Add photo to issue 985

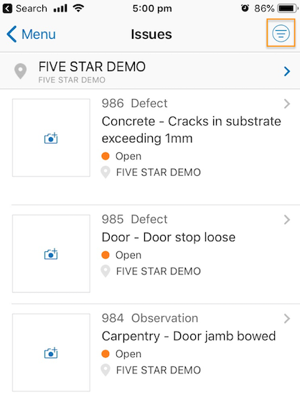click(x=51, y=254)
